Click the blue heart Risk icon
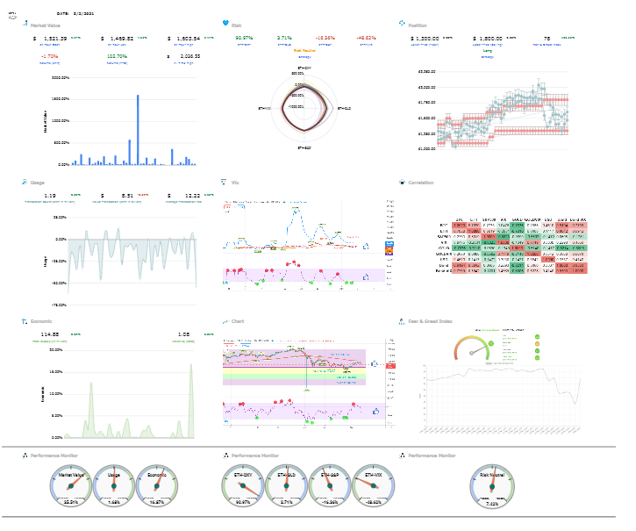Screen dimensions: 636x531 [225, 23]
